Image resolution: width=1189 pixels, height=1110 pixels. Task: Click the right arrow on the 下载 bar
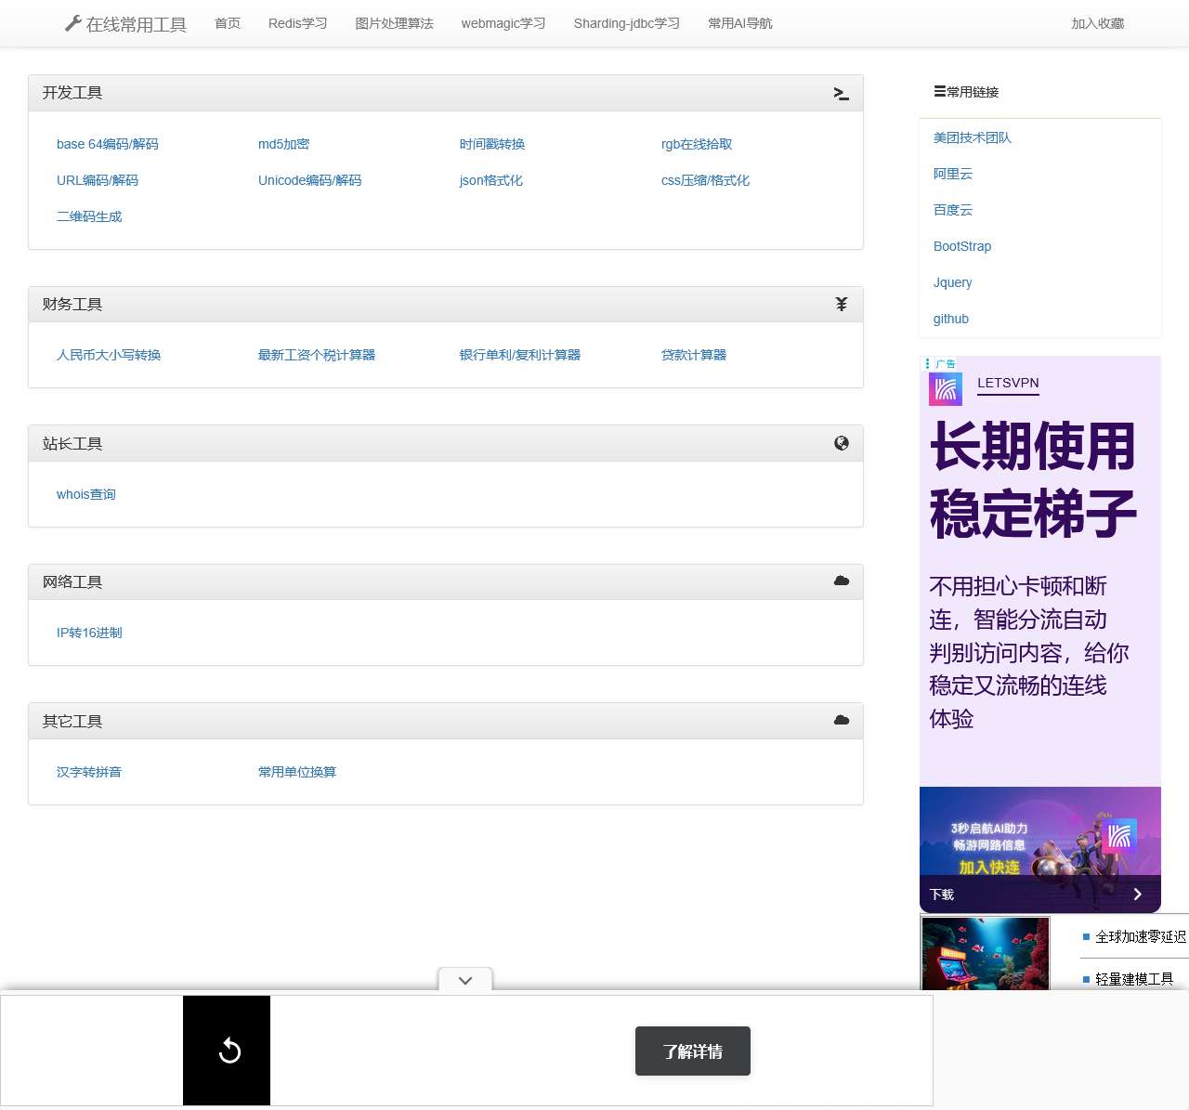[1137, 895]
